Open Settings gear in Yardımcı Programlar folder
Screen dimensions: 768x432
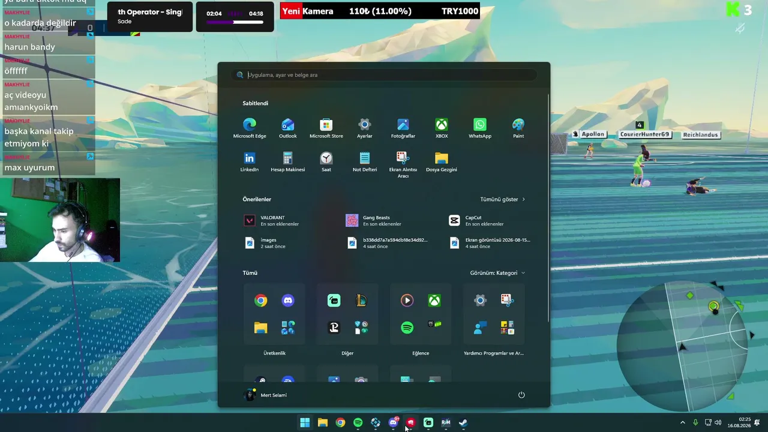click(480, 301)
